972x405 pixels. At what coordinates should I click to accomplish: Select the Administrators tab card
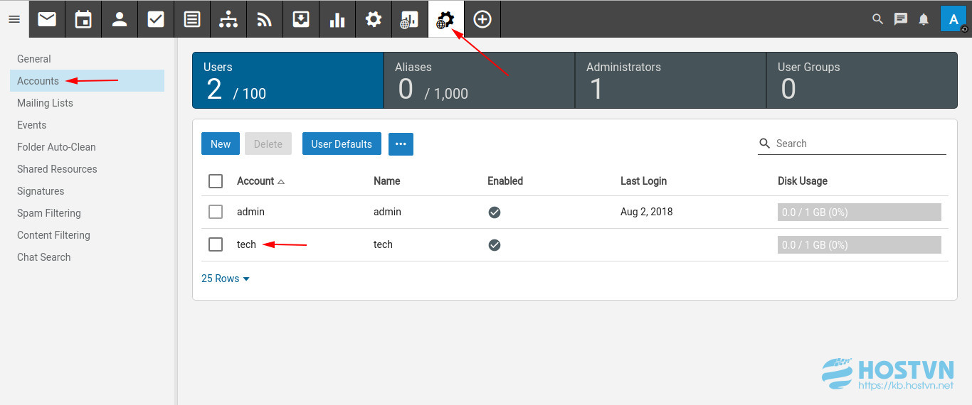(x=670, y=80)
